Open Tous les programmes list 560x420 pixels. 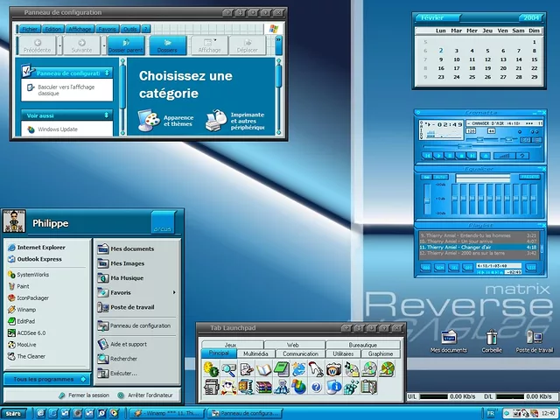[45, 379]
